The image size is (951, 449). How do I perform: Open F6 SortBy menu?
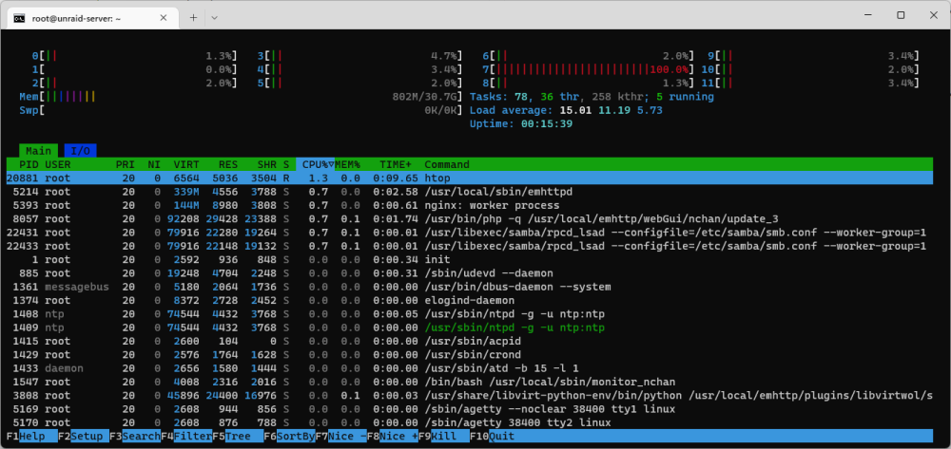click(289, 437)
